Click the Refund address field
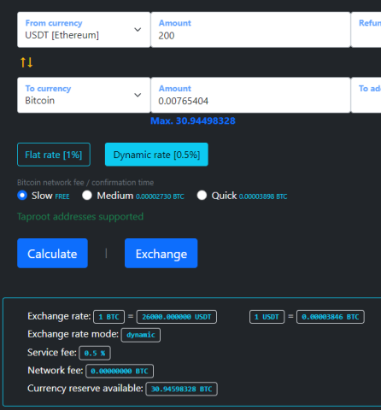This screenshot has width=381, height=410. [366, 30]
